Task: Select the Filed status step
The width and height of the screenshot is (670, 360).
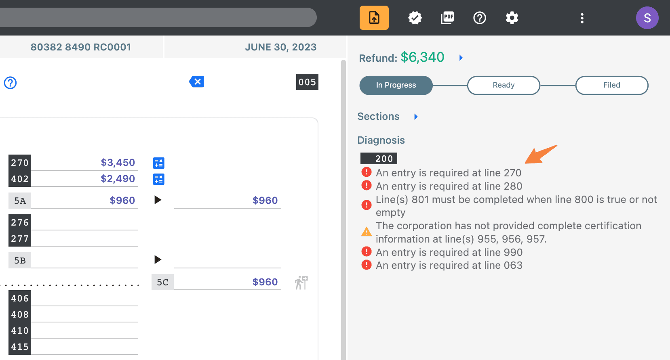Action: (612, 85)
